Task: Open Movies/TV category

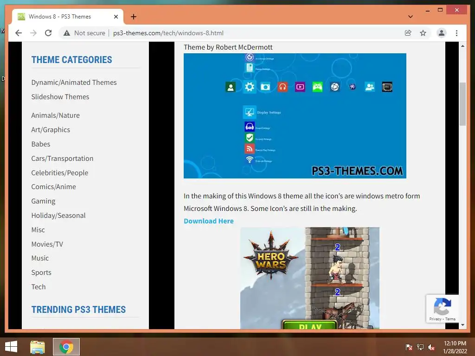Action: 47,244
